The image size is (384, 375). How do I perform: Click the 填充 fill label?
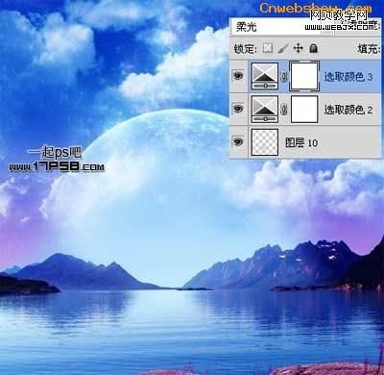point(368,49)
